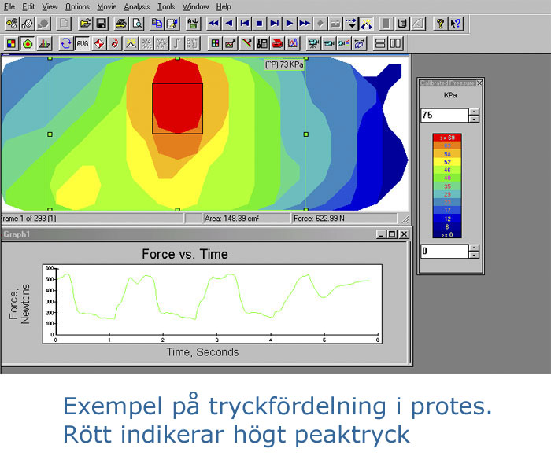551x456 pixels.
Task: Stop movie playback
Action: pyautogui.click(x=259, y=24)
